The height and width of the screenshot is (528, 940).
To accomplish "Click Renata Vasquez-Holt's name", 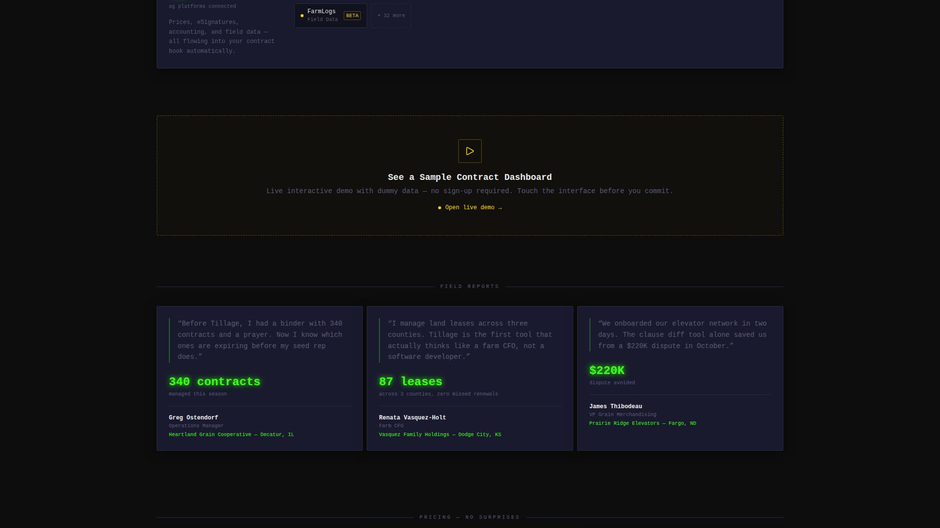I will pyautogui.click(x=412, y=418).
